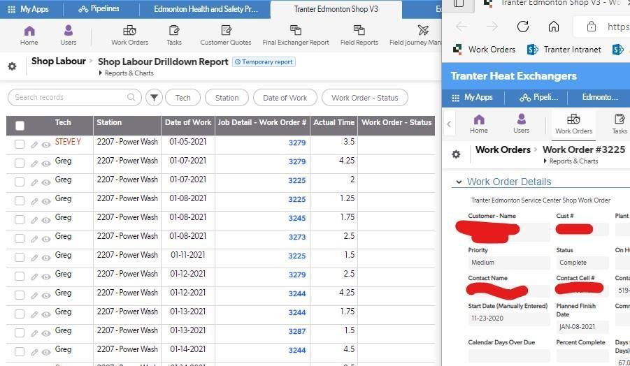Image resolution: width=630 pixels, height=366 pixels.
Task: Click magnifier icon in Search records box
Action: 131,97
